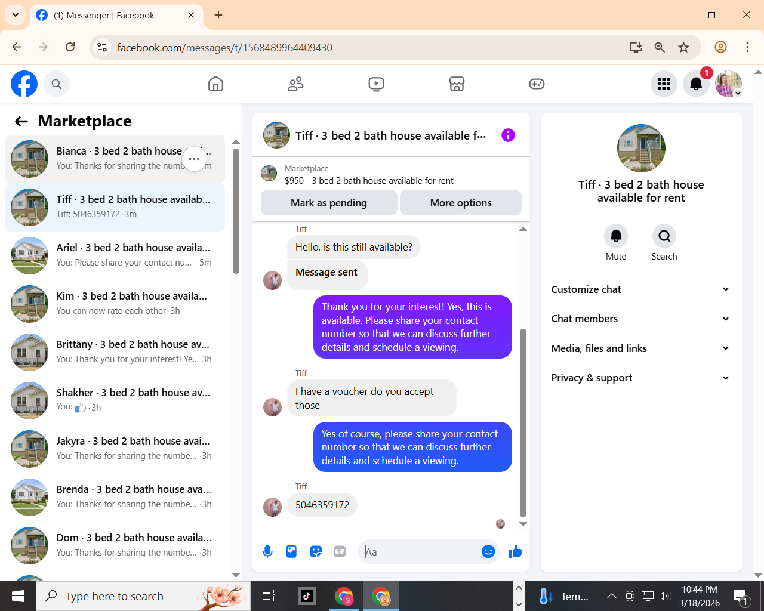
Task: Open Ariel's conversation
Action: point(115,255)
